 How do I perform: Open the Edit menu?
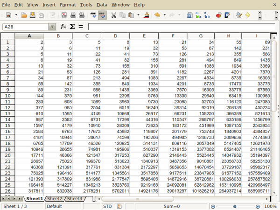pos(19,5)
